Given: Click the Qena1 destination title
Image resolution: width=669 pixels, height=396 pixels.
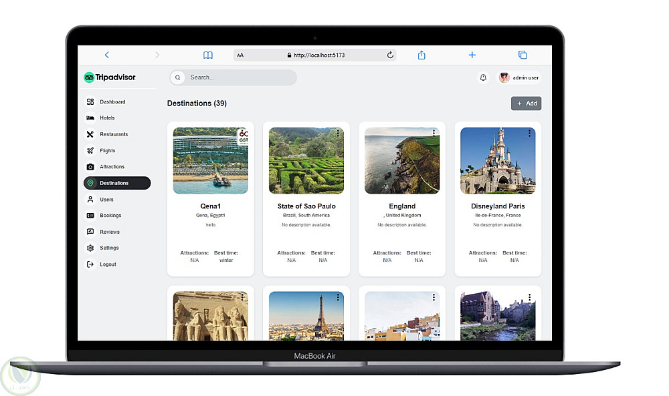Looking at the screenshot, I should (210, 206).
